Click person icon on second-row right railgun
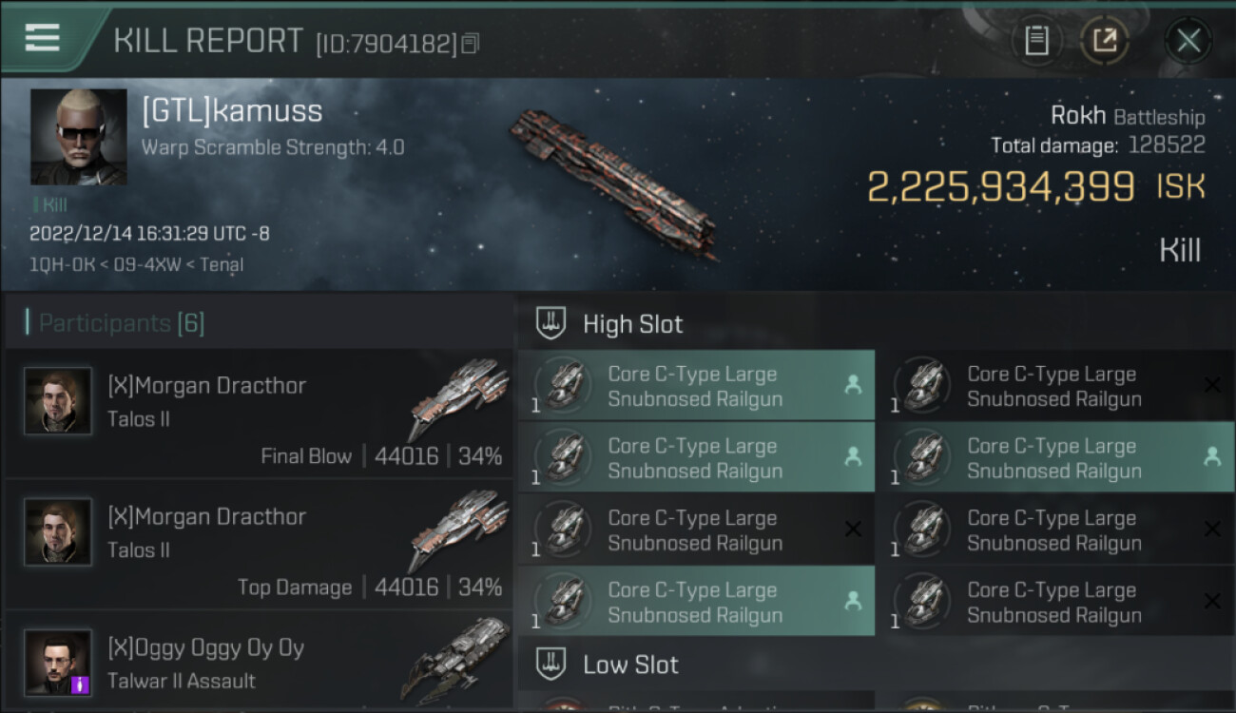 1212,457
